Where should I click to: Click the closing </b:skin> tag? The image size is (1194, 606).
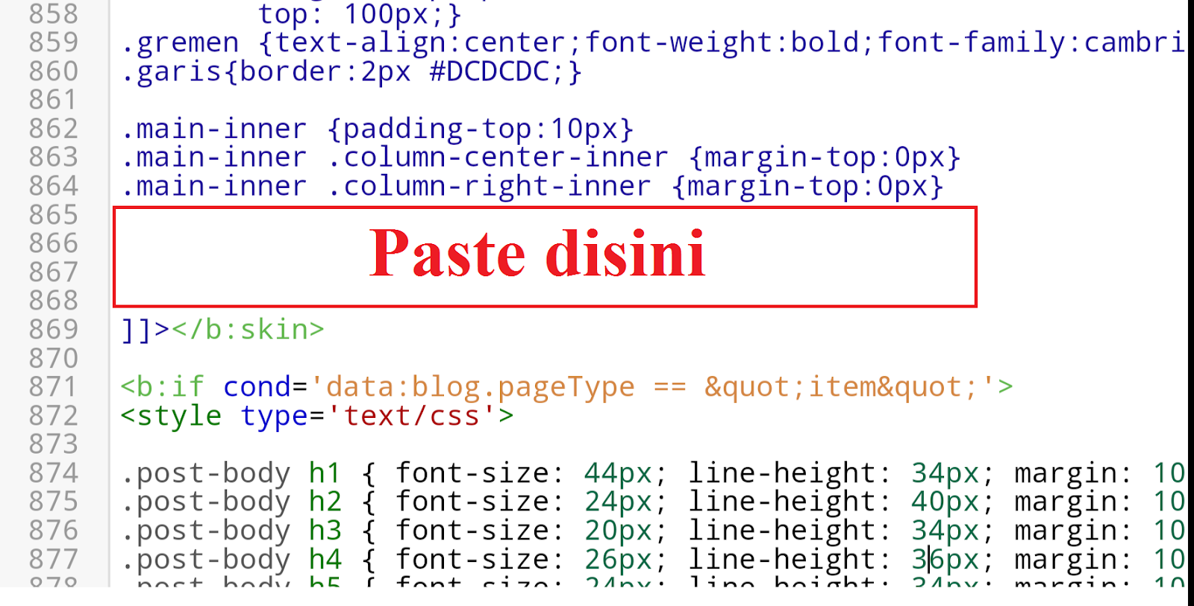(x=248, y=330)
